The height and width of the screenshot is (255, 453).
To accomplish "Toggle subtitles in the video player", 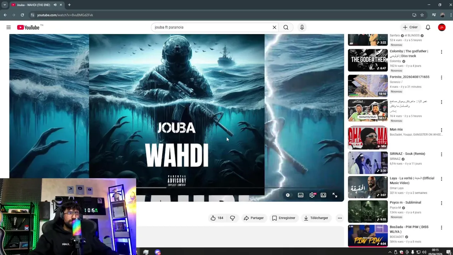I will click(x=300, y=195).
